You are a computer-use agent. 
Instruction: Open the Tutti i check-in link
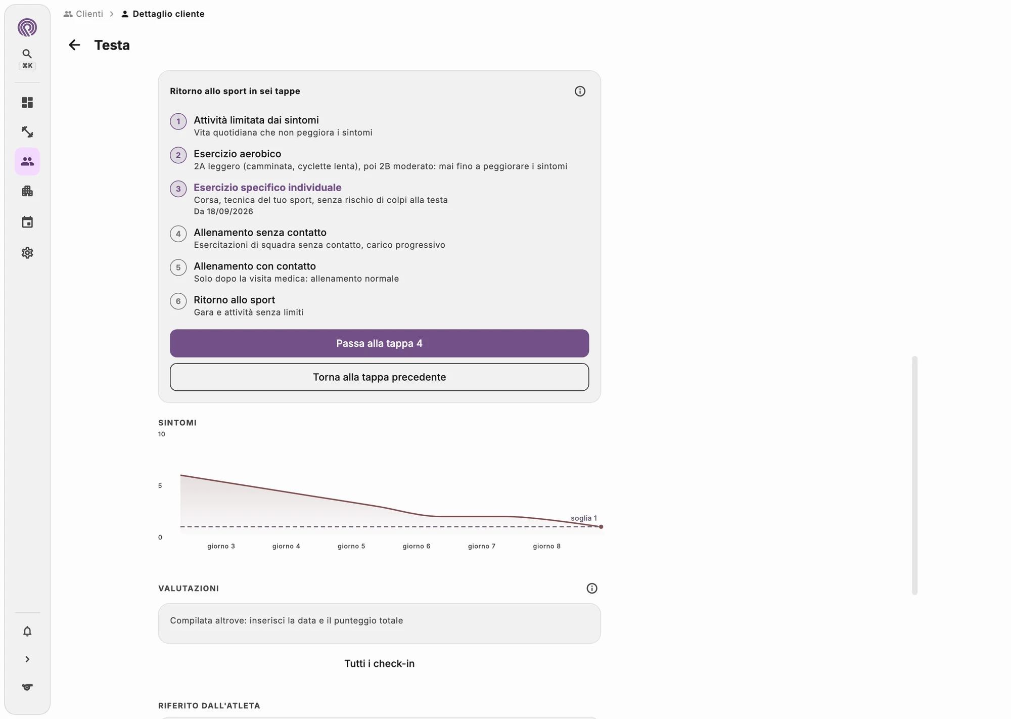[379, 663]
